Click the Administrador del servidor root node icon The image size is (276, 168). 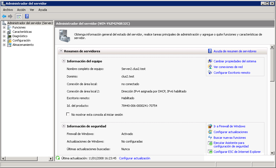point(4,23)
